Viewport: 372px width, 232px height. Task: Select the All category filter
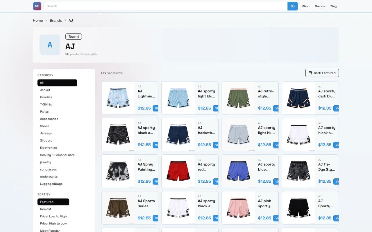click(57, 83)
